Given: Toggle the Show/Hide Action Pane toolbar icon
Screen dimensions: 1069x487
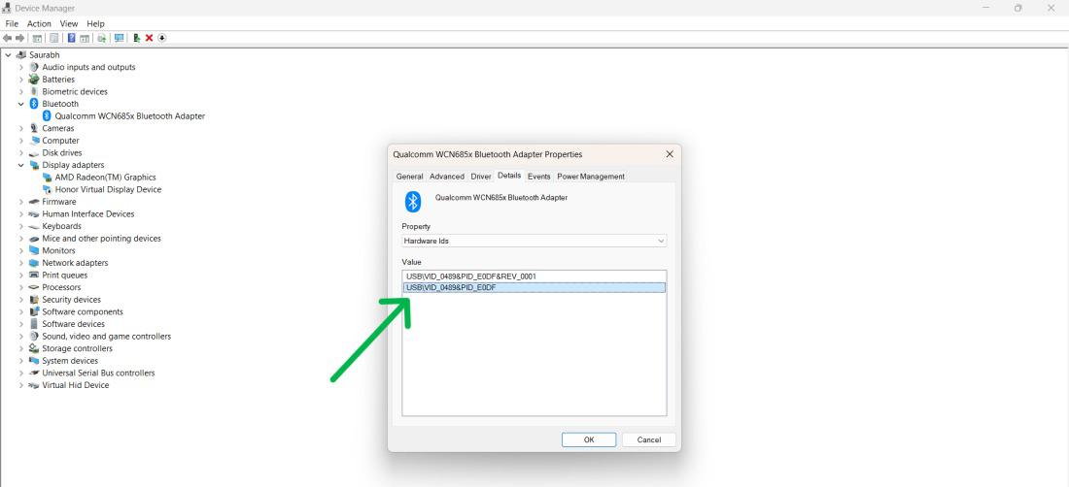Looking at the screenshot, I should click(x=85, y=38).
